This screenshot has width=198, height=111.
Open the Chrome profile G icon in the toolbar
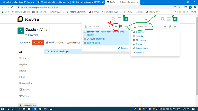coord(190,7)
